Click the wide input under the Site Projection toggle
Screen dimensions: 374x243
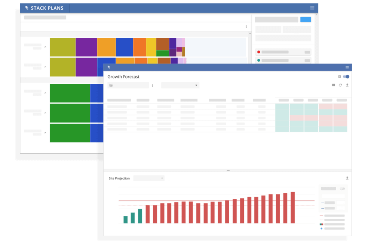[x=333, y=196]
